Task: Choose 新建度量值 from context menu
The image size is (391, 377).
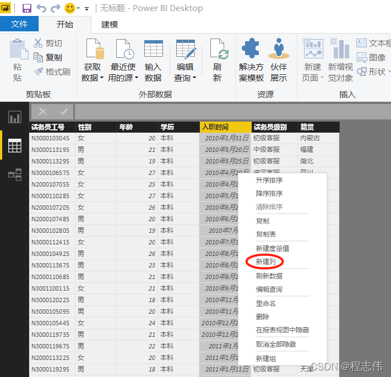Action: click(x=272, y=248)
